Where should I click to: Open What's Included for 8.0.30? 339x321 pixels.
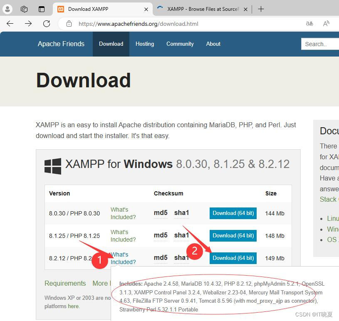pos(123,213)
